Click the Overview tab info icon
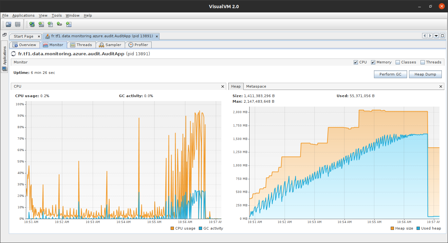Image resolution: width=448 pixels, height=243 pixels. [15, 45]
